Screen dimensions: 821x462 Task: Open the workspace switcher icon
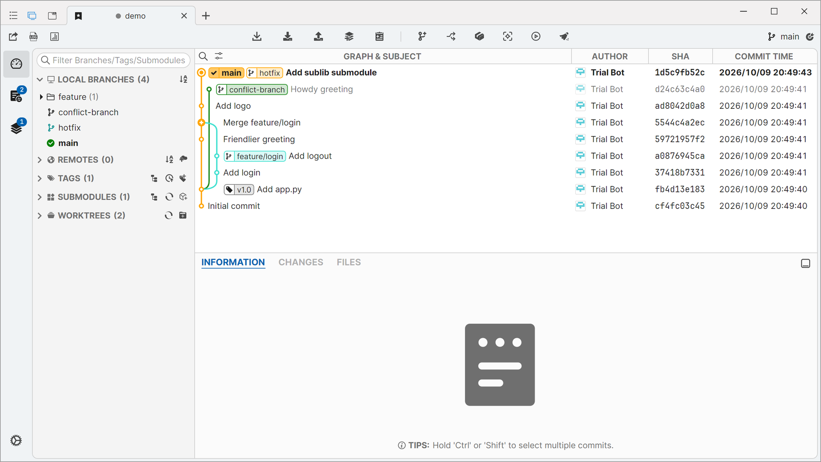coord(32,16)
